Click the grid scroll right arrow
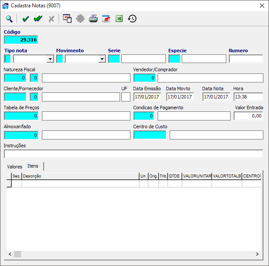Screen dimensions: 269x266 tap(257, 254)
